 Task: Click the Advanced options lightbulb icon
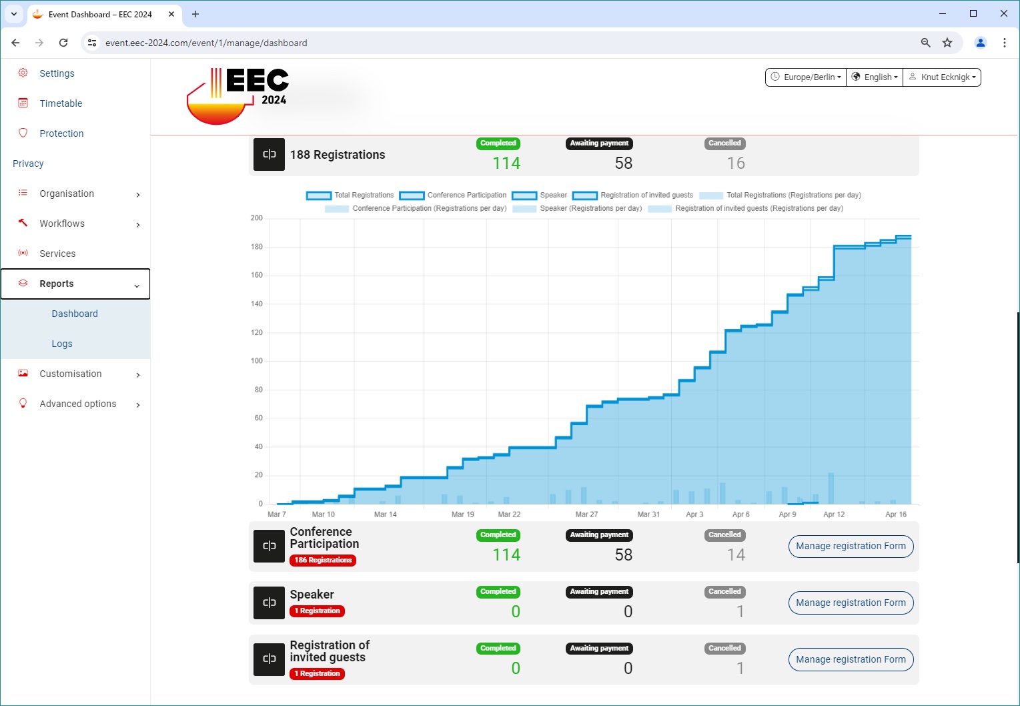pos(23,403)
